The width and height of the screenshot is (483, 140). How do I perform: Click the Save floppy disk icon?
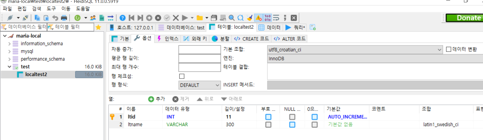(214, 18)
